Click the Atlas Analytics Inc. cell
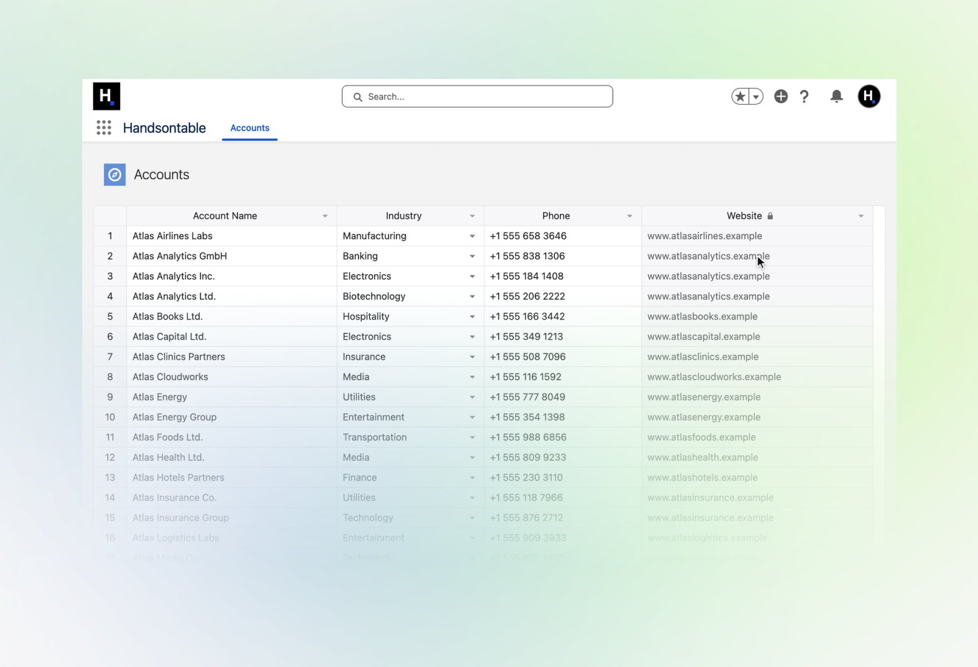The image size is (978, 667). click(232, 276)
